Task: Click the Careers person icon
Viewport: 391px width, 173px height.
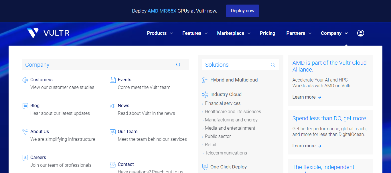Action: [x=25, y=158]
